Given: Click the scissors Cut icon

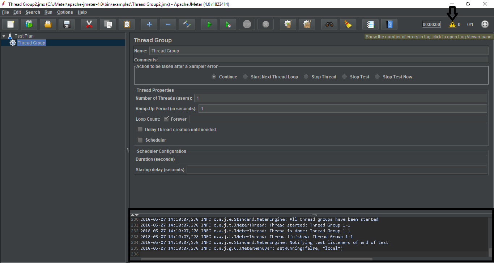Looking at the screenshot, I should [x=89, y=25].
